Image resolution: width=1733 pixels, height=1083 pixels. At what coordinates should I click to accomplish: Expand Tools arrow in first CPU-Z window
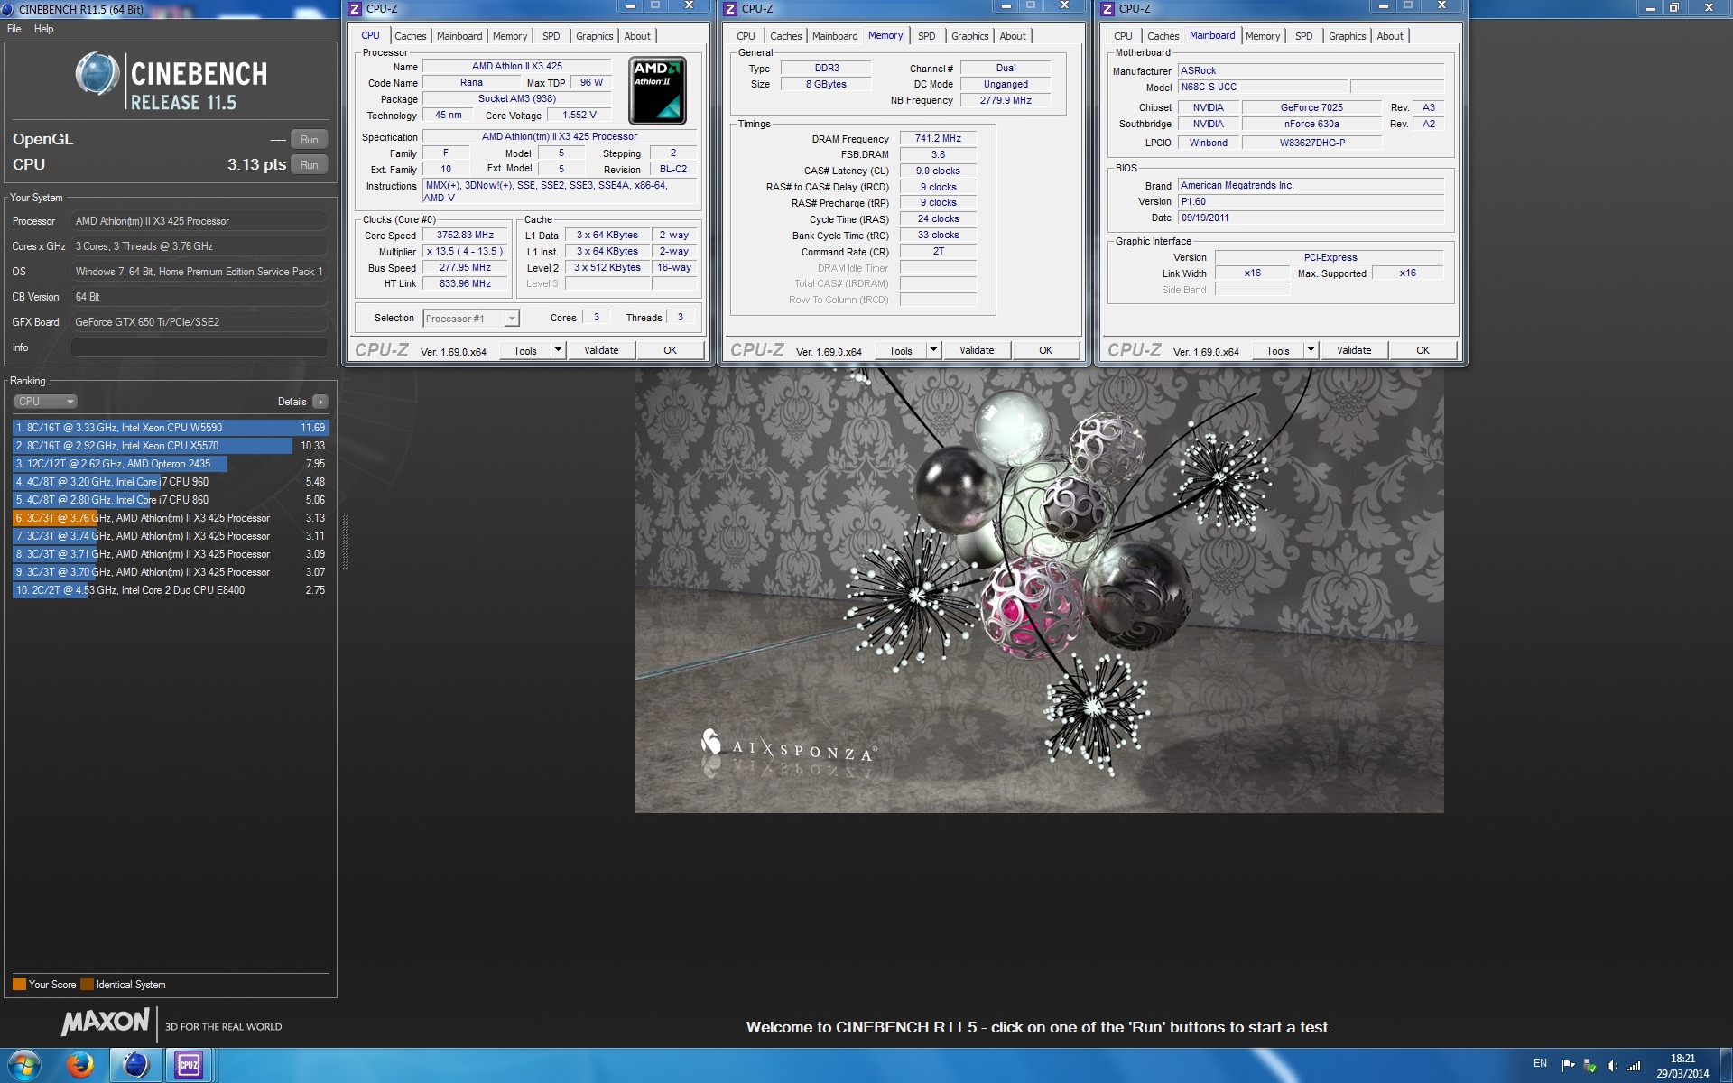pos(558,350)
